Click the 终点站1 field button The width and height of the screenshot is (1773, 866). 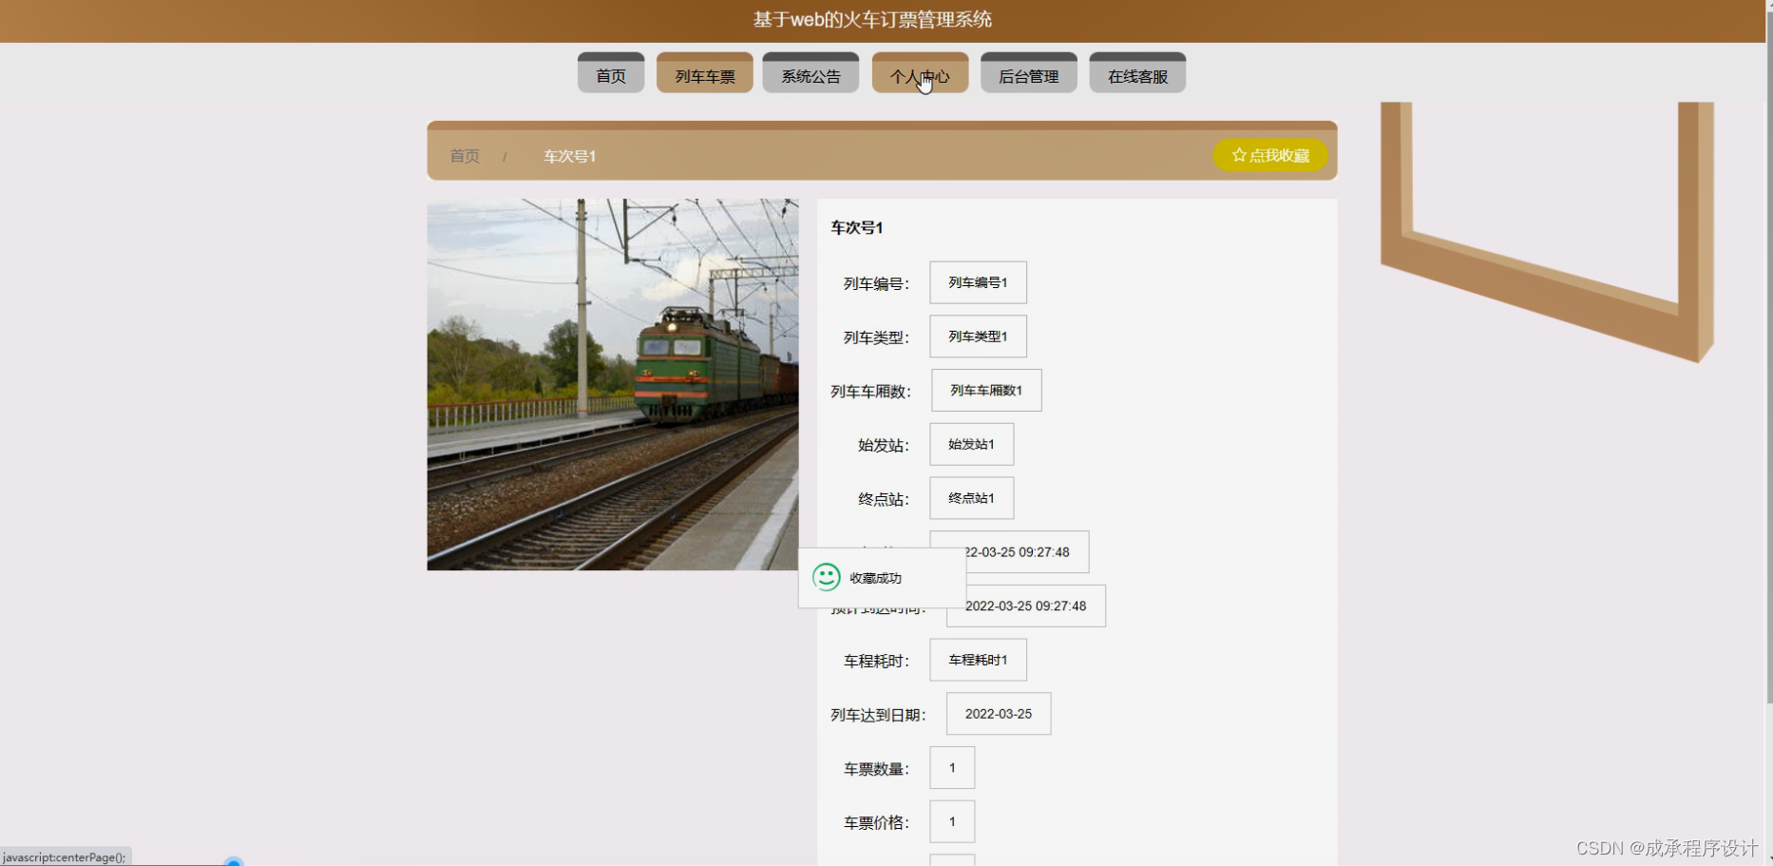971,498
